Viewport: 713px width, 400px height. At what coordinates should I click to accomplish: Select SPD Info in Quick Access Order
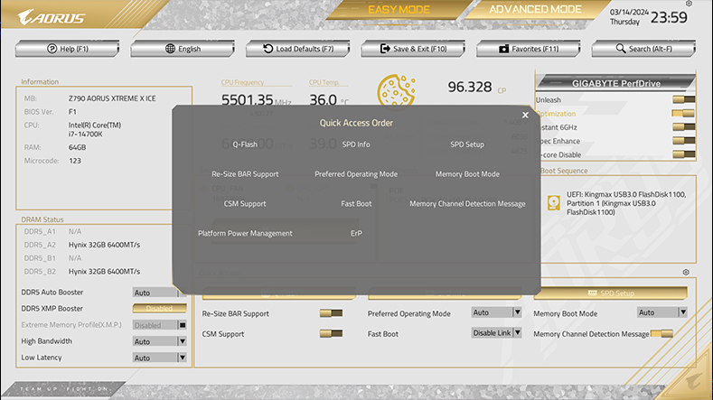pos(356,144)
